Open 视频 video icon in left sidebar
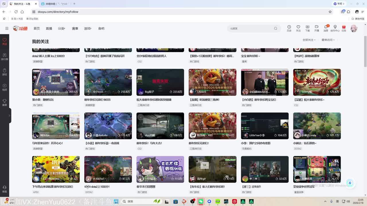Viewport: 367px width, 206px height. pos(5,87)
